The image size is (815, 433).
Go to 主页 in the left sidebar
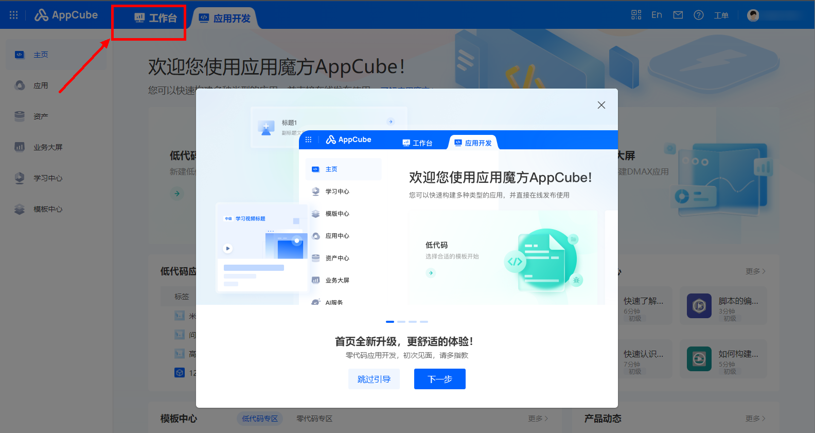coord(57,55)
